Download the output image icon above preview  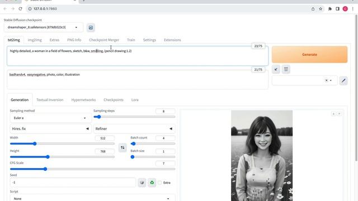(333, 114)
